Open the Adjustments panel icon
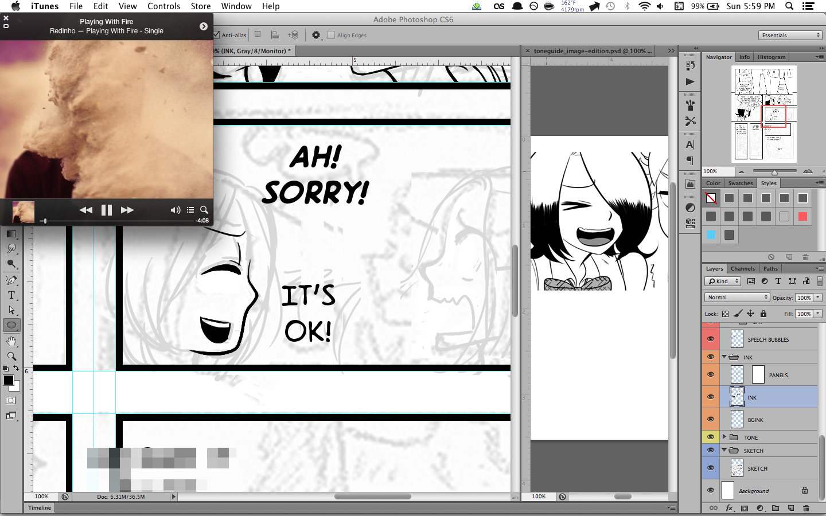Screen dimensions: 826x516 pos(690,208)
